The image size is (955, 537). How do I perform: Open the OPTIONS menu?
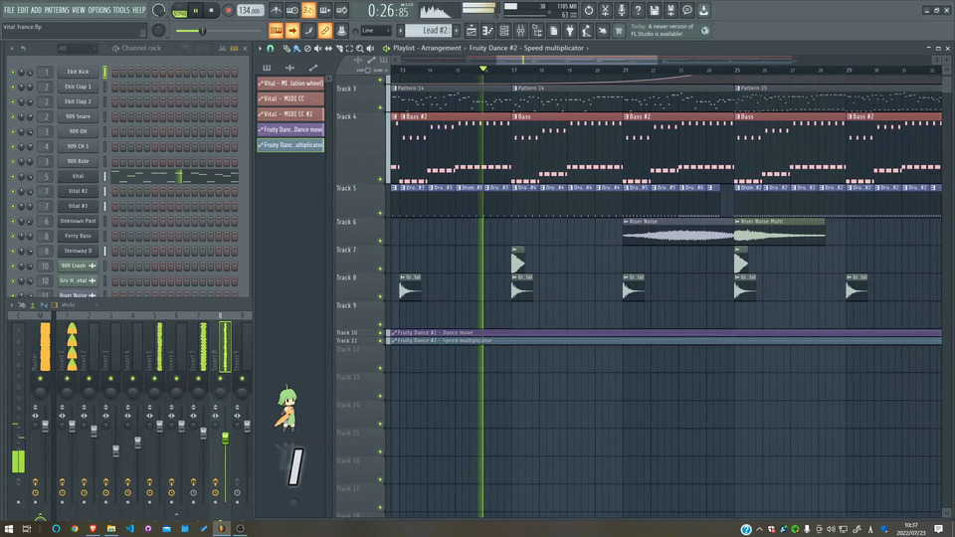point(99,10)
